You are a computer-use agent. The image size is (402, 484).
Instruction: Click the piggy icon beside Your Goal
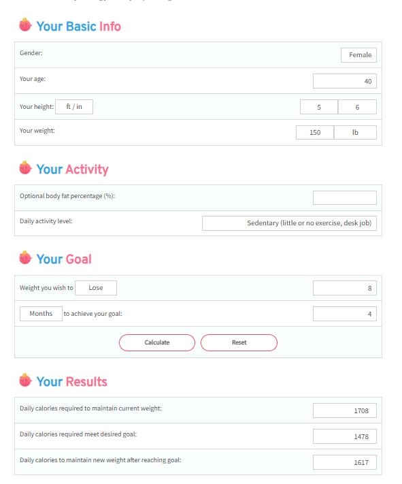point(25,258)
